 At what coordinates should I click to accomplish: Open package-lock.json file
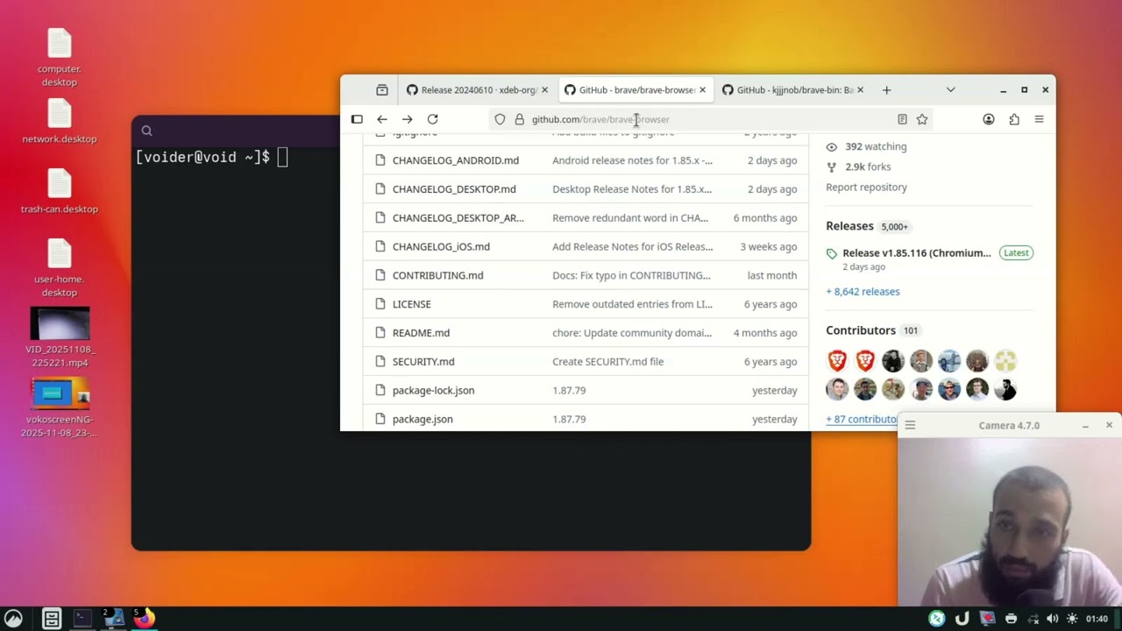pos(433,390)
